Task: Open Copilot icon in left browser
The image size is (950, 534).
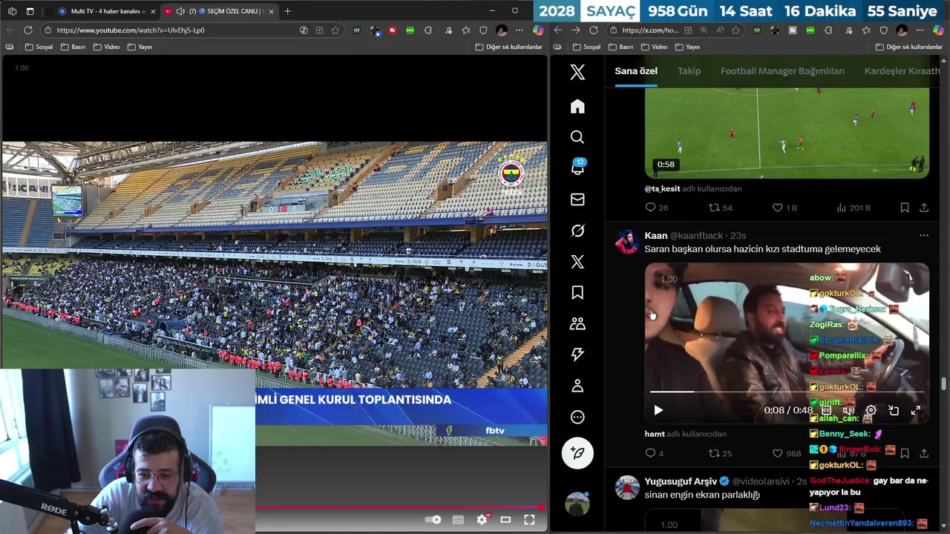Action: click(x=538, y=30)
